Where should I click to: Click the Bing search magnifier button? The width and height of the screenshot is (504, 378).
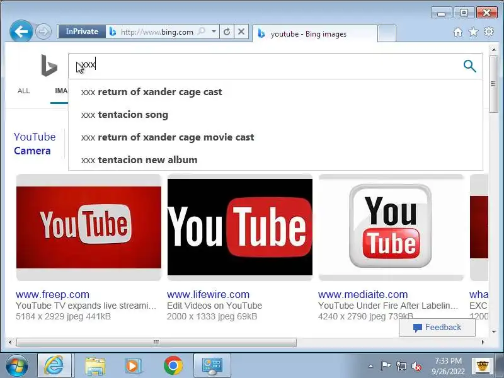point(469,66)
